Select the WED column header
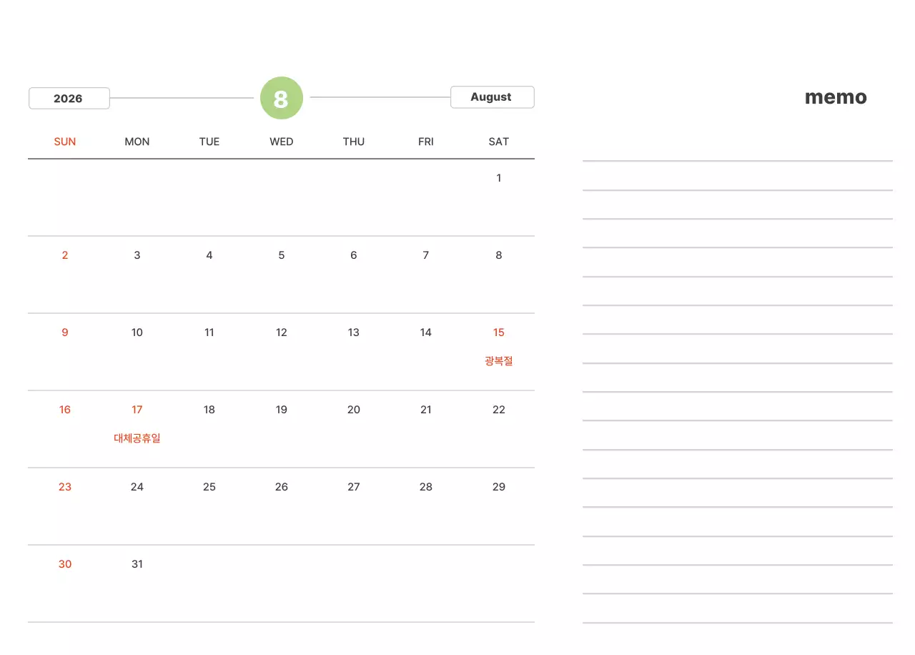Screen dimensions: 915x655 click(282, 142)
